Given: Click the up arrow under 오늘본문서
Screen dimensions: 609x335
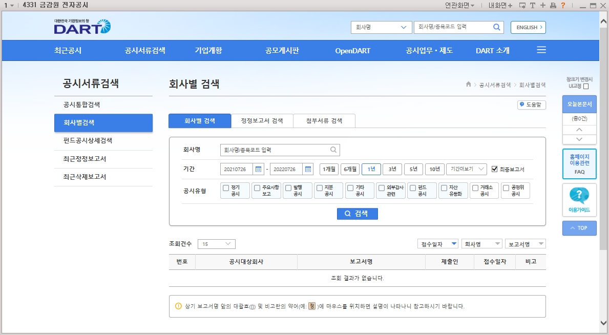Looking at the screenshot, I should (x=579, y=130).
